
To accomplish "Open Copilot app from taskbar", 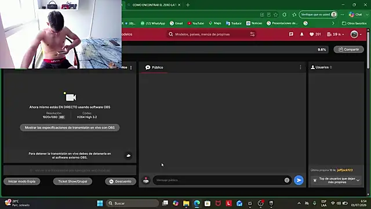I will click(176, 203).
